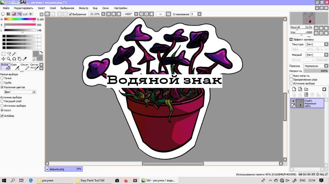Switch to the ведьма.png document tab
The image size is (329, 184).
pos(64,169)
